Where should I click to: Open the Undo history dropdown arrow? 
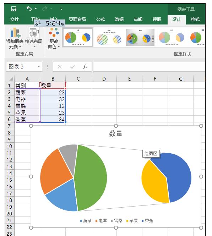click(x=36, y=9)
